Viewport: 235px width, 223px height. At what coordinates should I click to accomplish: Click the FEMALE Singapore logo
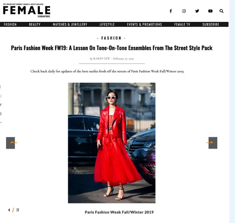click(x=27, y=11)
